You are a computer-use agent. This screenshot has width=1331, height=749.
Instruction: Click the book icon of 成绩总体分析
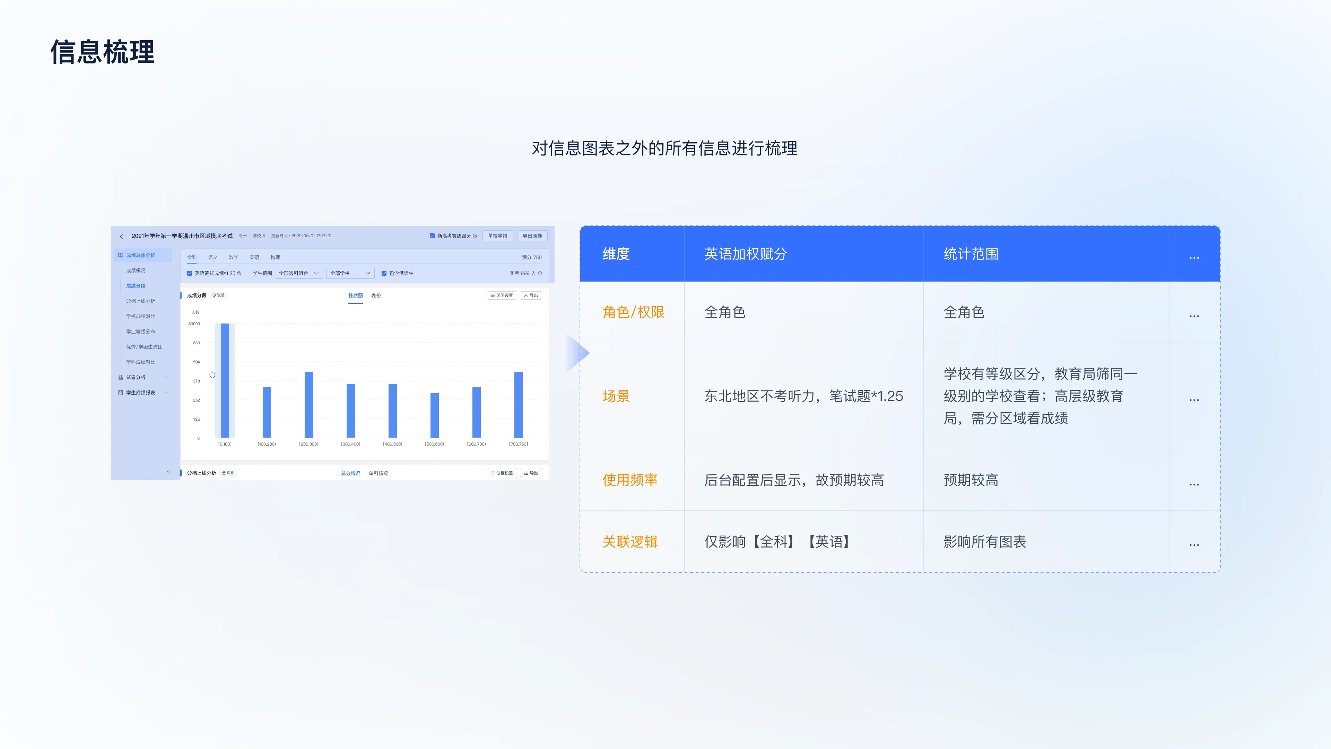(120, 255)
